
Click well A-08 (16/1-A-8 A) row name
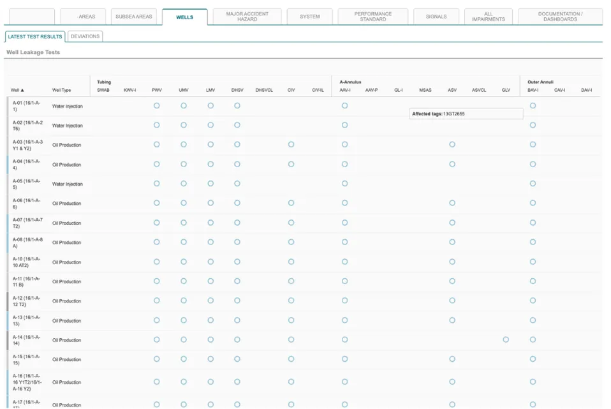click(27, 242)
